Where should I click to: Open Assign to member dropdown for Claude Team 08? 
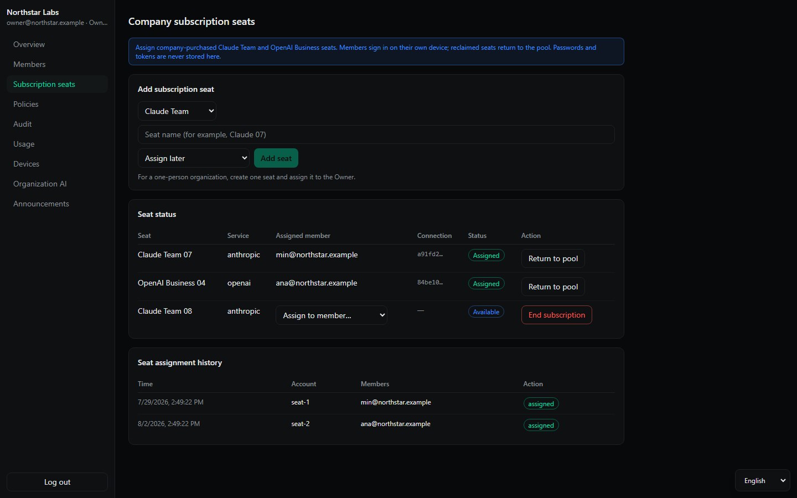(x=332, y=315)
